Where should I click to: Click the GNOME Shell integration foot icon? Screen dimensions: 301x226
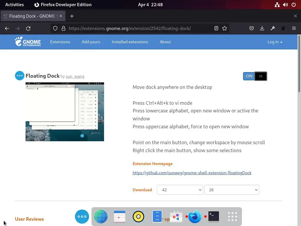coord(283,29)
